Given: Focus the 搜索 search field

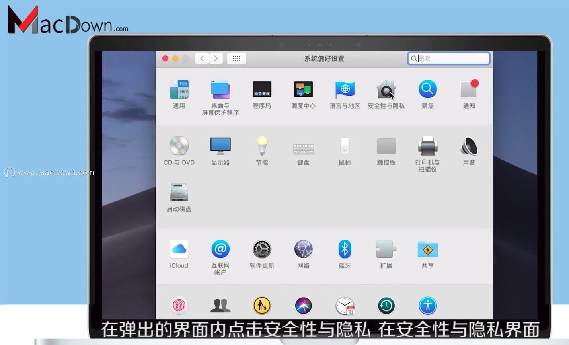Looking at the screenshot, I should click(x=448, y=58).
